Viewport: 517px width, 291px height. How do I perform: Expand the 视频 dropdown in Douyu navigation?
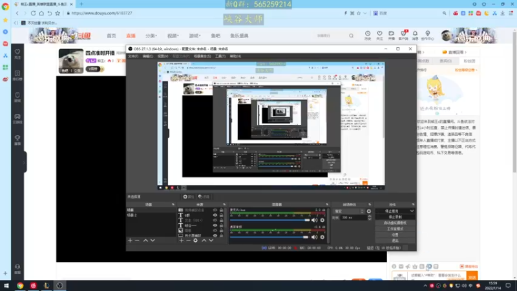[x=173, y=36]
